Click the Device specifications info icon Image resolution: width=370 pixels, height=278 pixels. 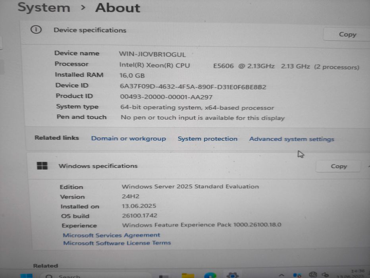[x=36, y=30]
